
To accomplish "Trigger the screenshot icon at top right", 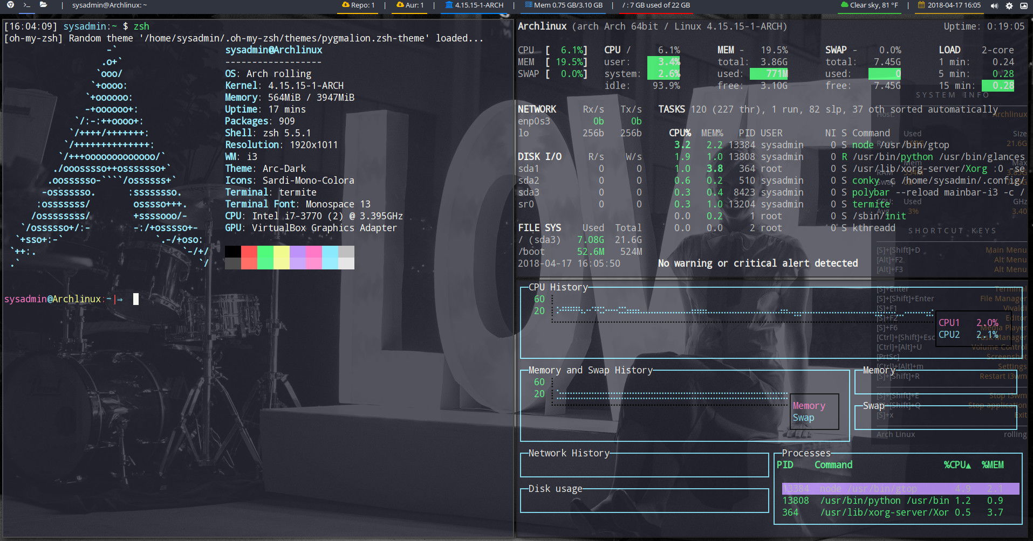I will click(x=1023, y=5).
